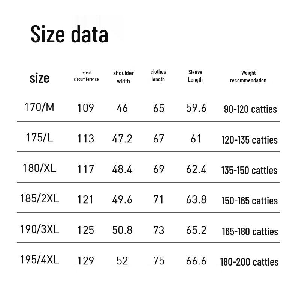This screenshot has height=281, width=296.
Task: Click the chest circumference column header
Action: 86,76
